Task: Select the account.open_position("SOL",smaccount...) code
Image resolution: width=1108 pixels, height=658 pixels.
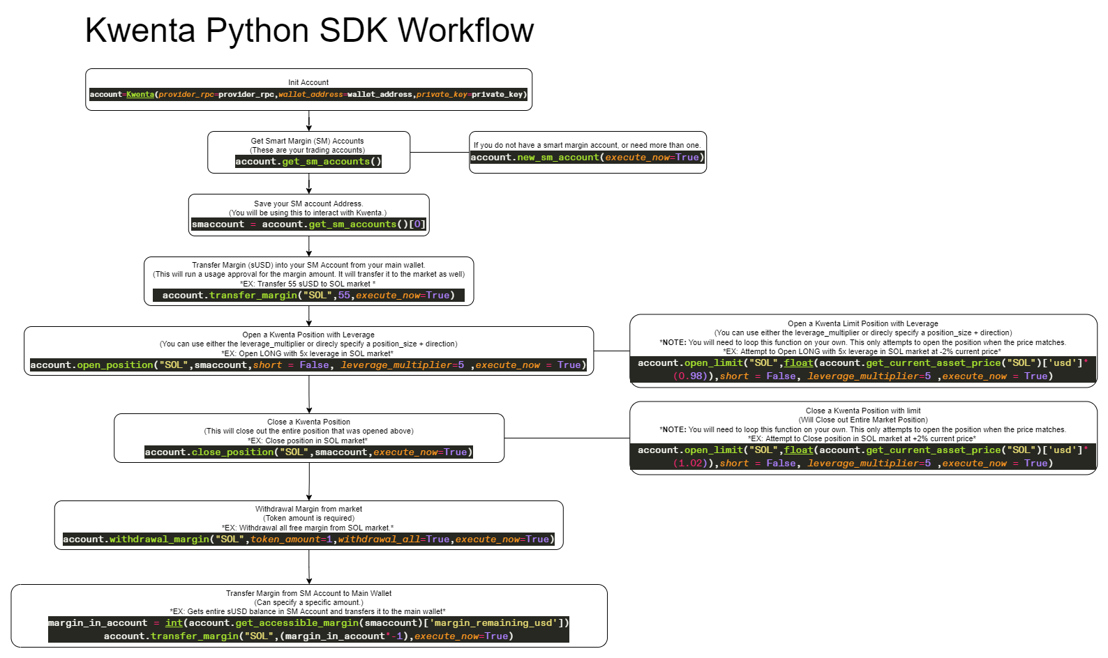Action: click(308, 365)
